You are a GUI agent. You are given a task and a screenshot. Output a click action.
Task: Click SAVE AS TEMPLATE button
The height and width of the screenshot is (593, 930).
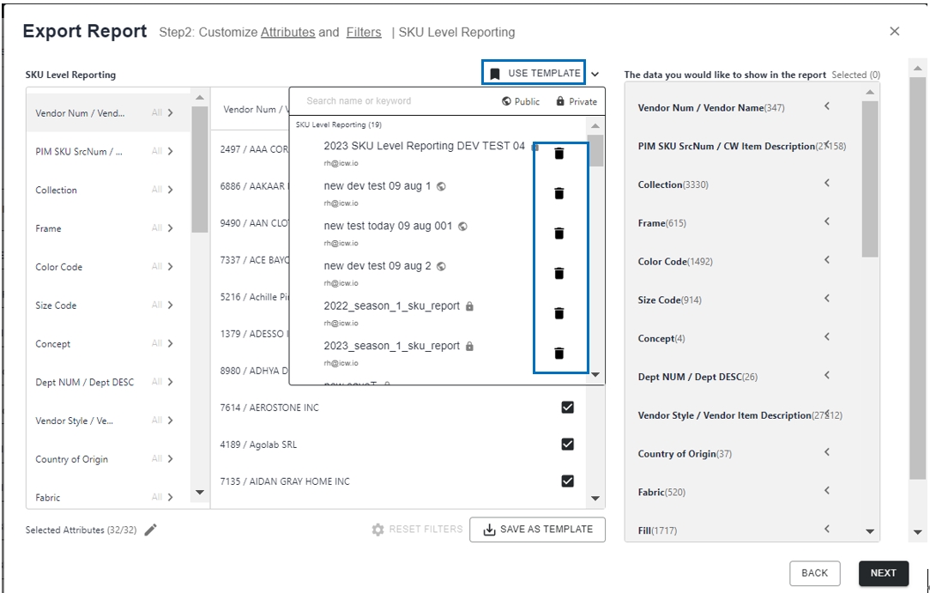pyautogui.click(x=537, y=529)
